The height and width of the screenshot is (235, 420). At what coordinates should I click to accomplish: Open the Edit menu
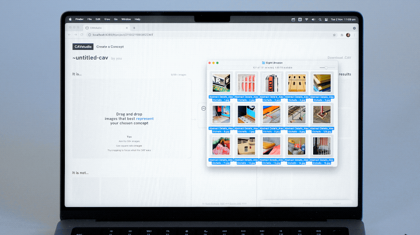tap(98, 19)
